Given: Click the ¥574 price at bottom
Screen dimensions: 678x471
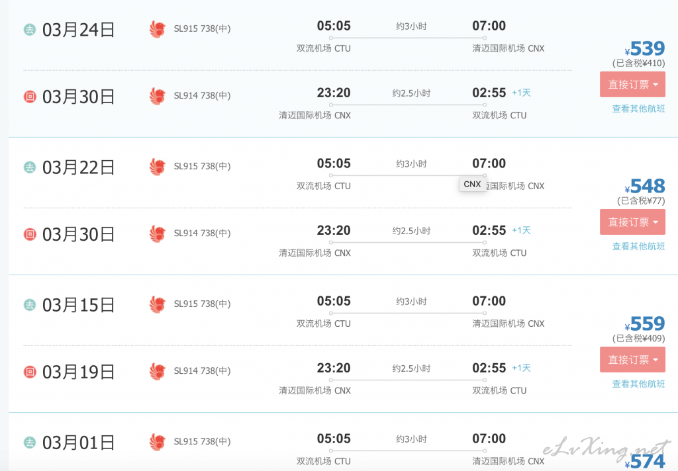Looking at the screenshot, I should (x=645, y=462).
